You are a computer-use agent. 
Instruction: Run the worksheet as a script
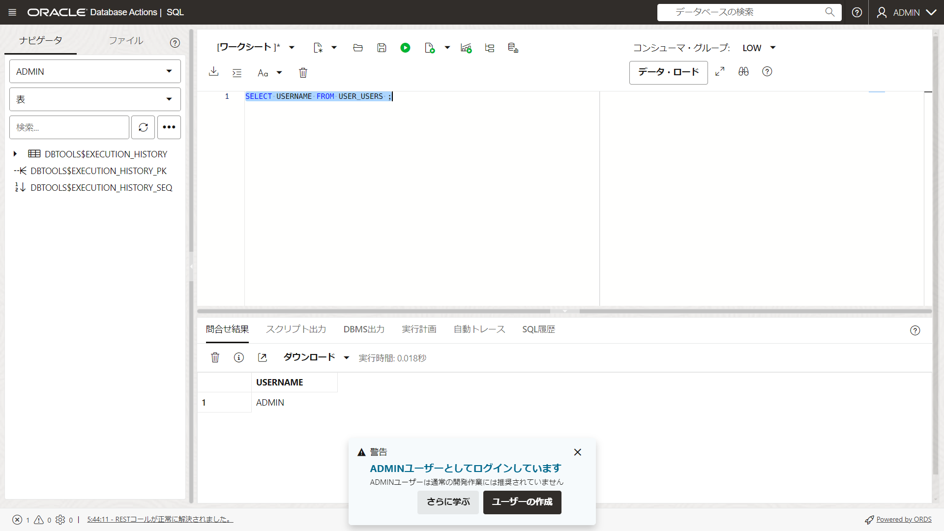click(429, 48)
